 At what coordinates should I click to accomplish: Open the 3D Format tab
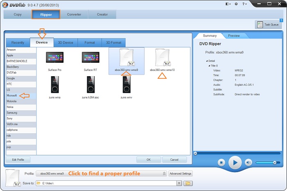(x=114, y=43)
